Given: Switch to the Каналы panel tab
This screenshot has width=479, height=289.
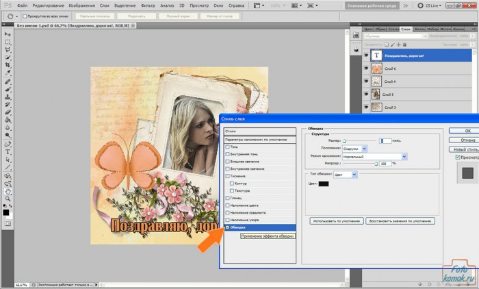Looking at the screenshot, I should coord(458,29).
